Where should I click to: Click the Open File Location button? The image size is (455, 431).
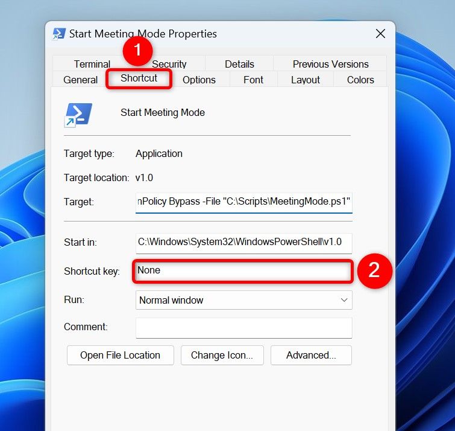click(120, 355)
